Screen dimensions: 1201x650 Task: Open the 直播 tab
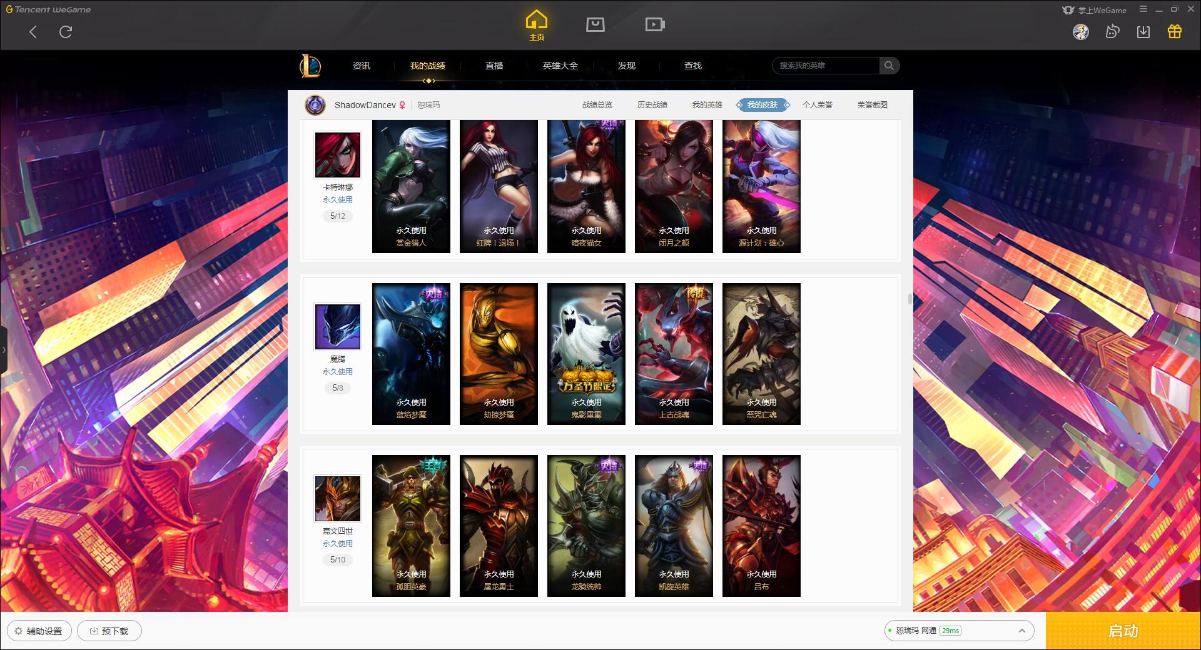coord(494,66)
